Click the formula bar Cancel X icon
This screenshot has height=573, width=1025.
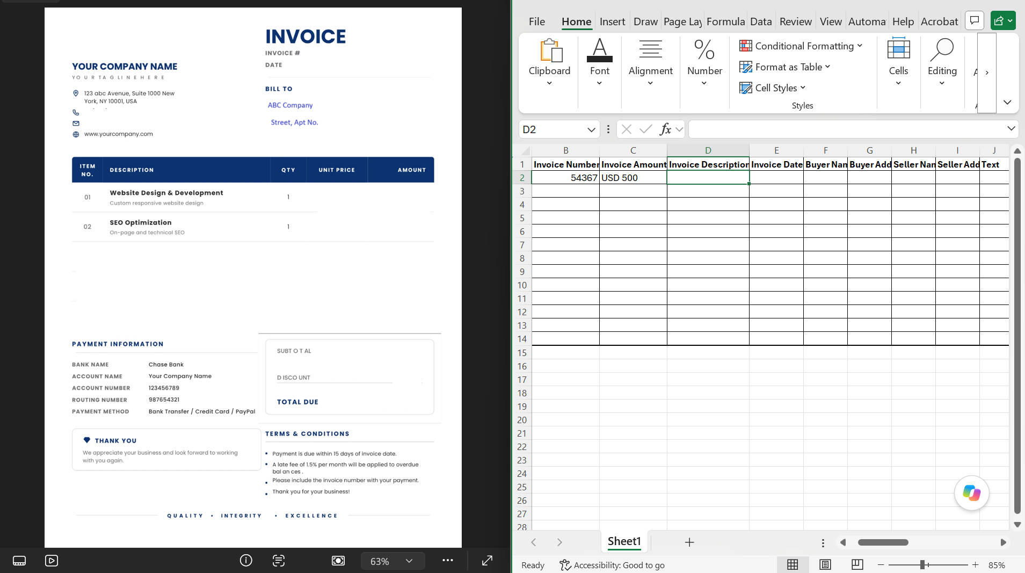(626, 129)
